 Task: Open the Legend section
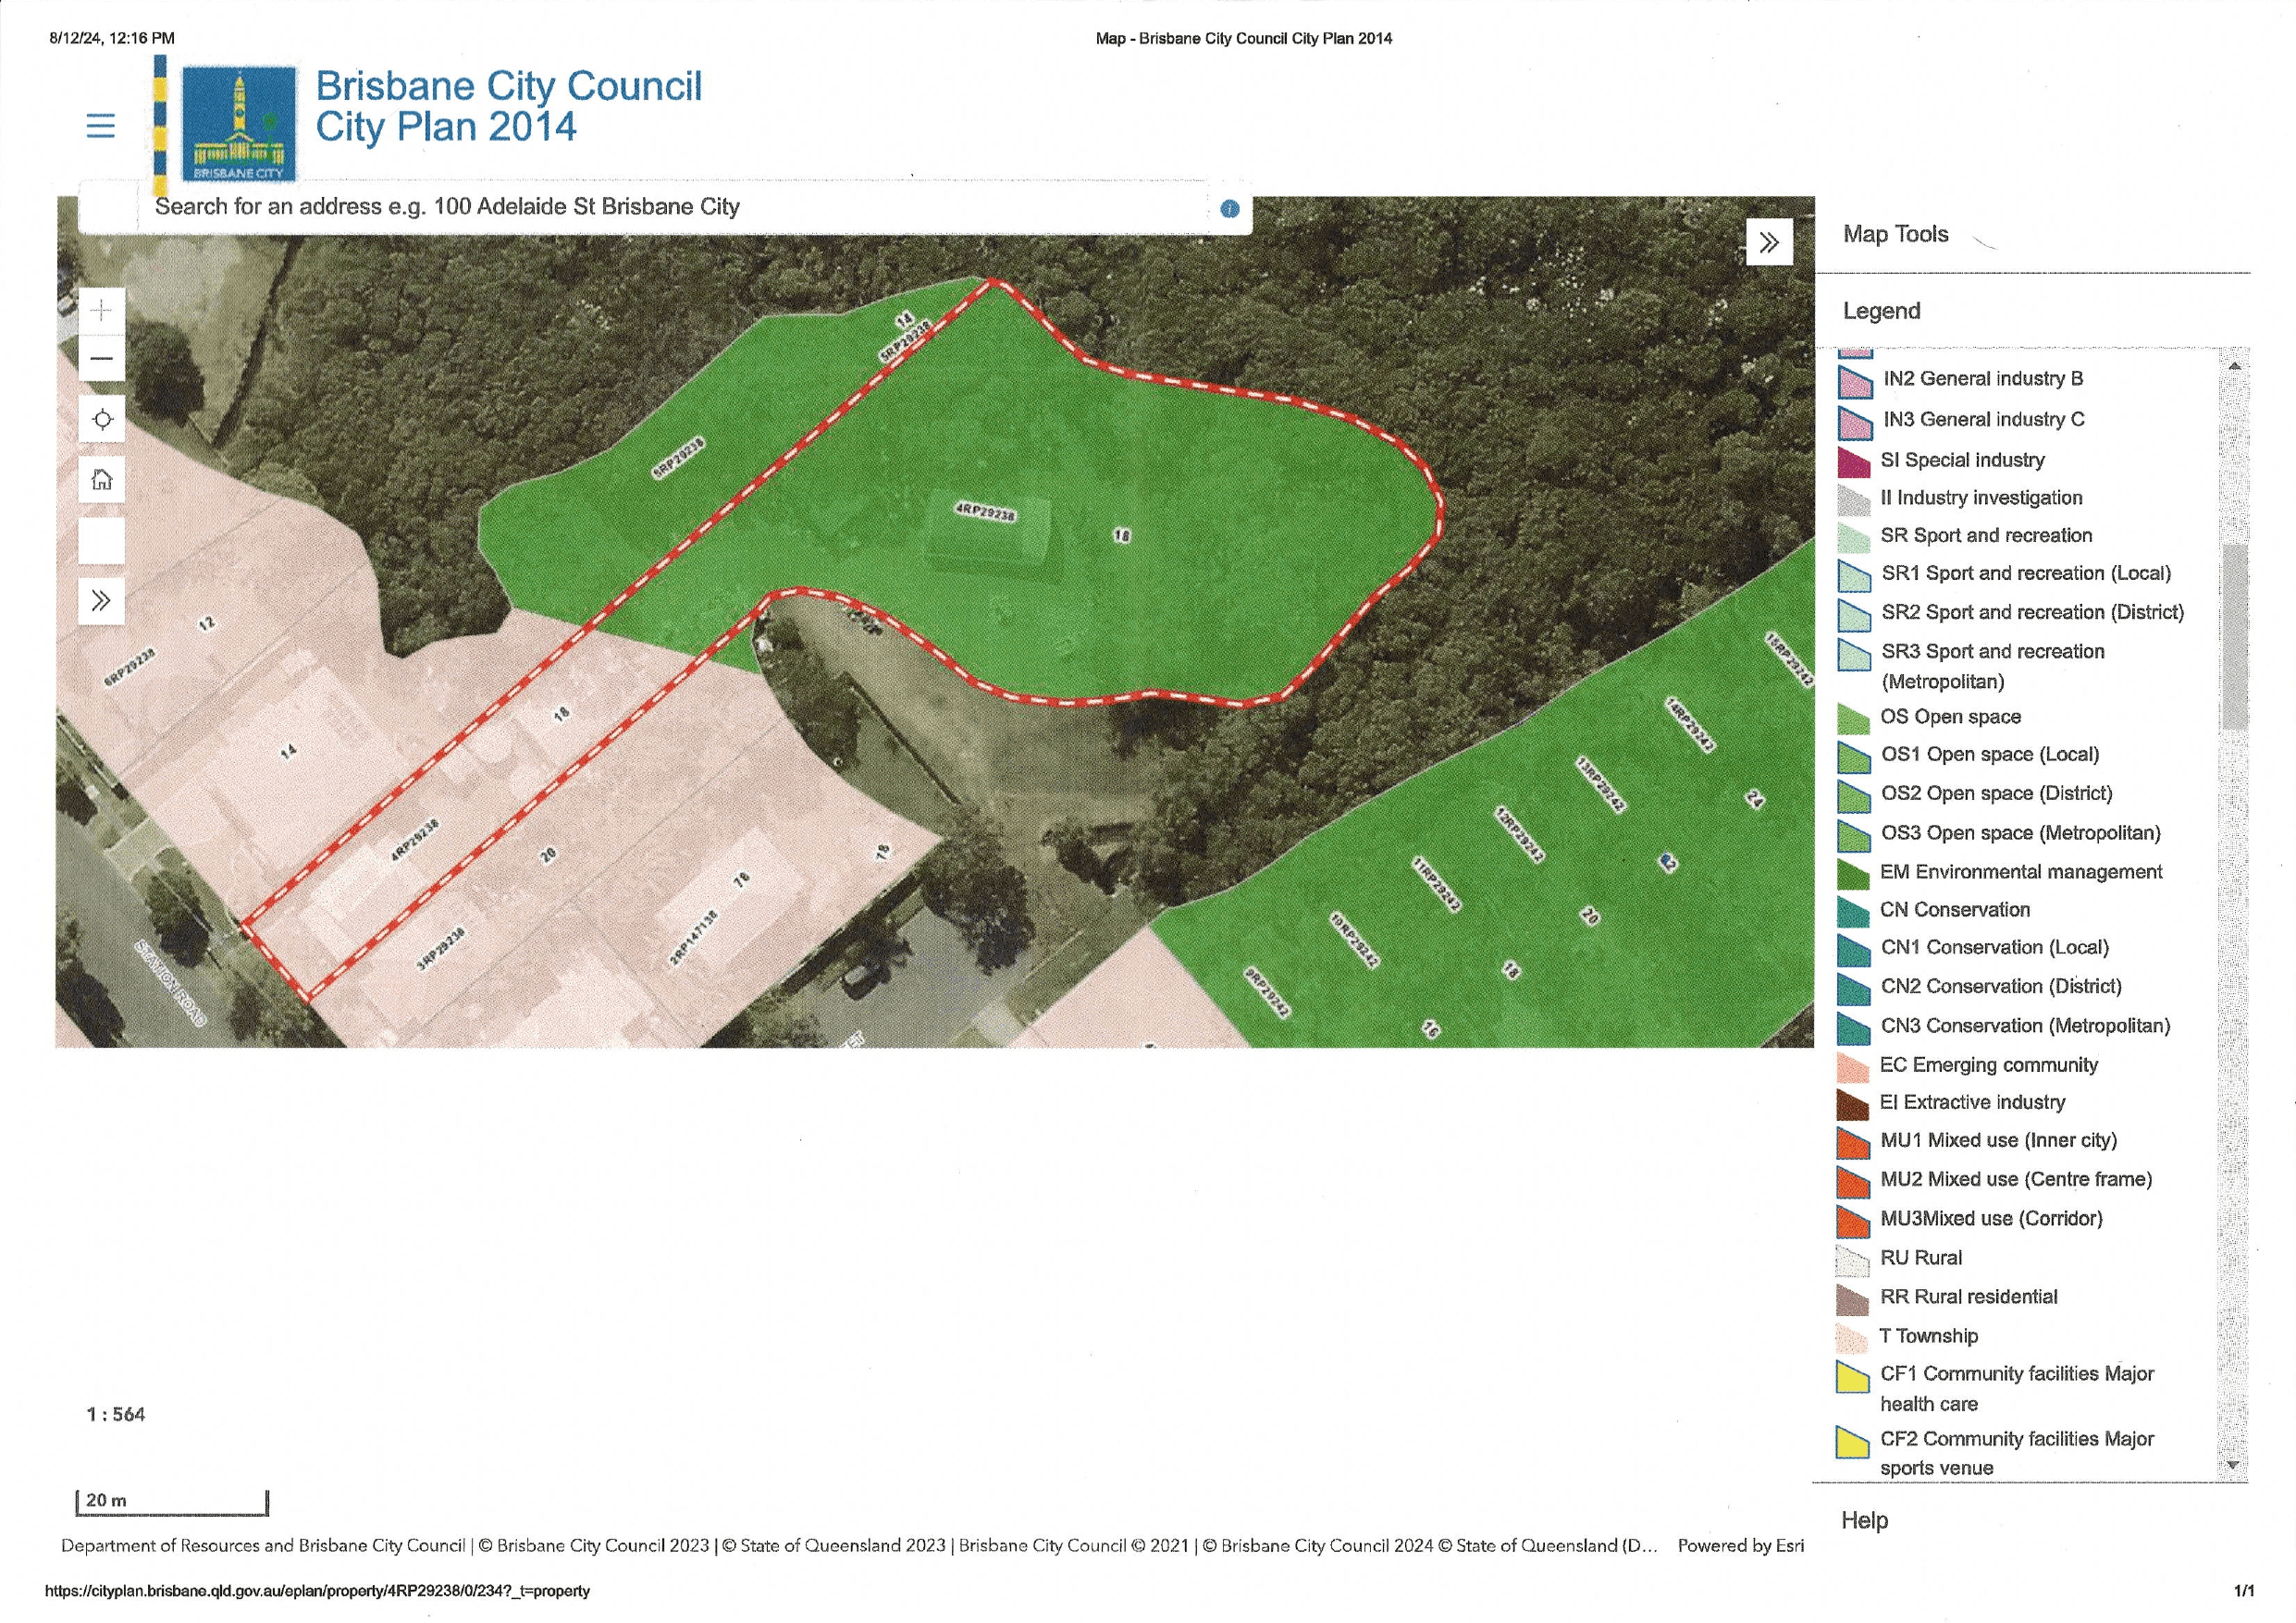tap(1881, 311)
